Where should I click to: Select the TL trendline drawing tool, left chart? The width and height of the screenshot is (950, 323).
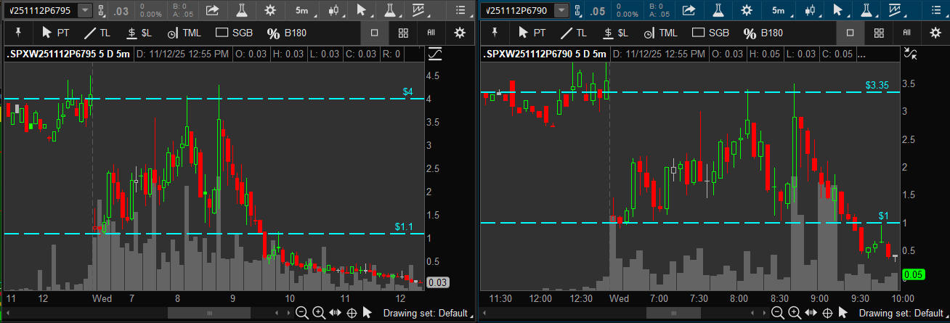point(97,33)
